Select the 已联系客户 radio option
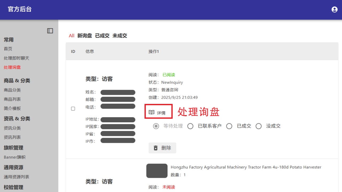The width and height of the screenshot is (342, 192). point(190,126)
